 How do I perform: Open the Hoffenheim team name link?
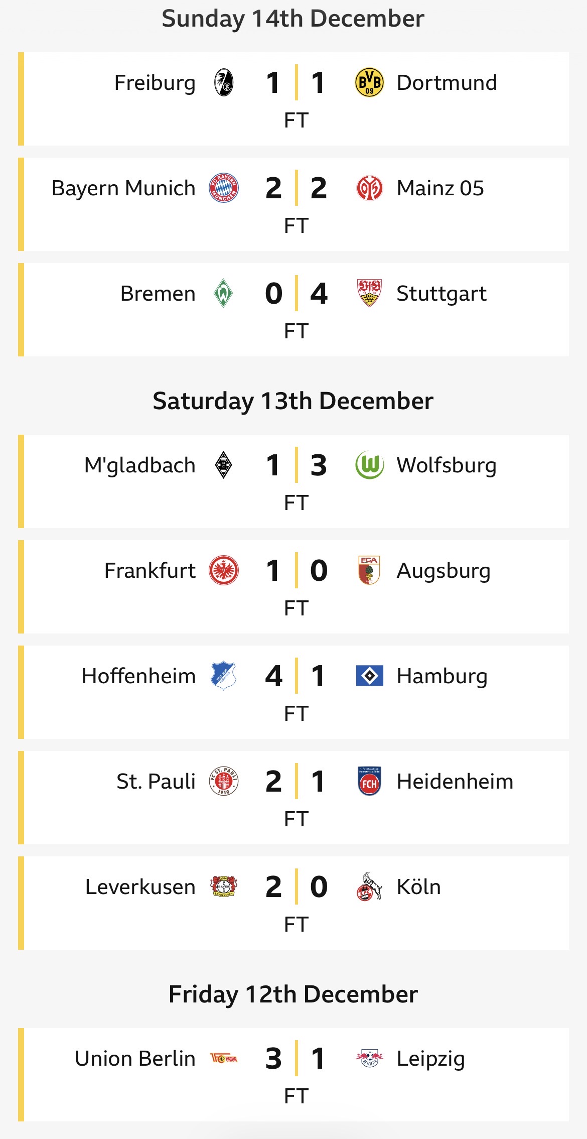[x=138, y=676]
